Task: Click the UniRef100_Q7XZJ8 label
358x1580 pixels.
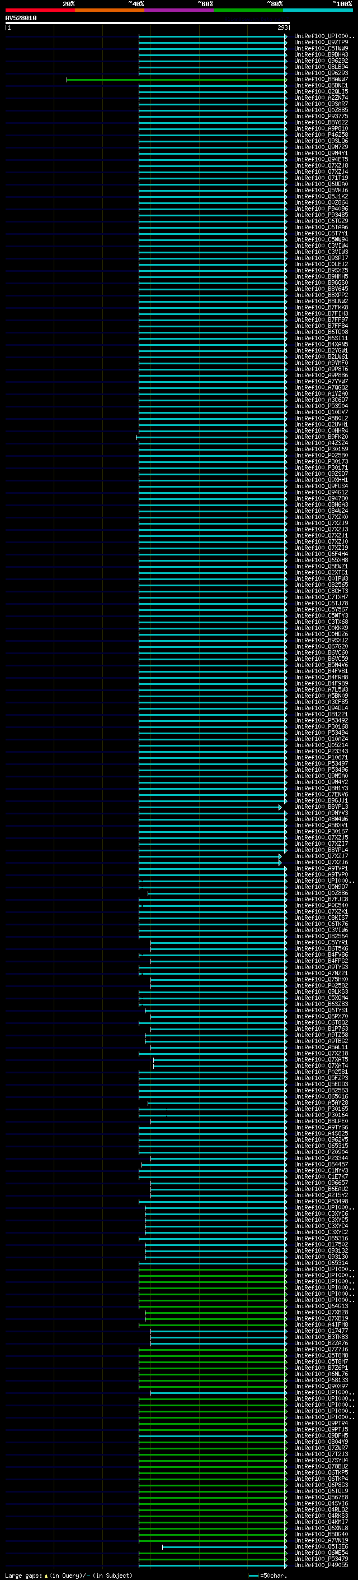Action: 321,165
